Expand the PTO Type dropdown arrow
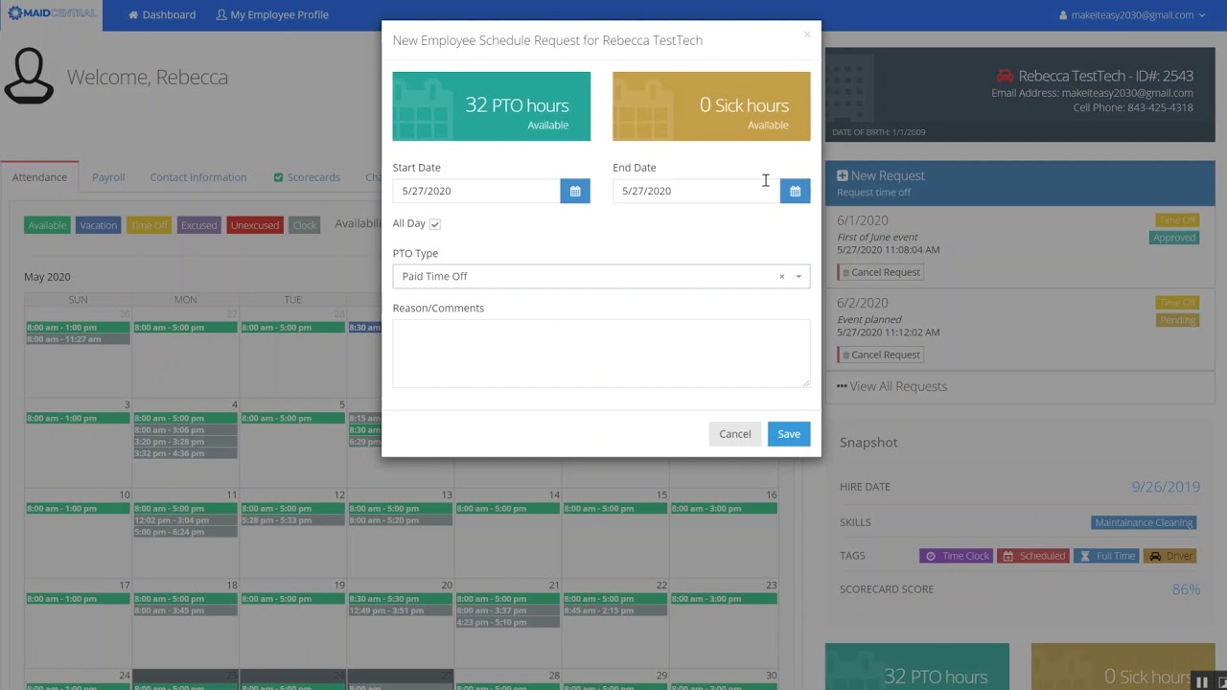Image resolution: width=1227 pixels, height=690 pixels. (799, 276)
